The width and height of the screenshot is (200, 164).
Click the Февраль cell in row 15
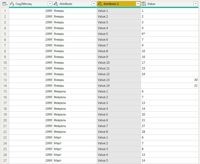pyautogui.click(x=75, y=91)
